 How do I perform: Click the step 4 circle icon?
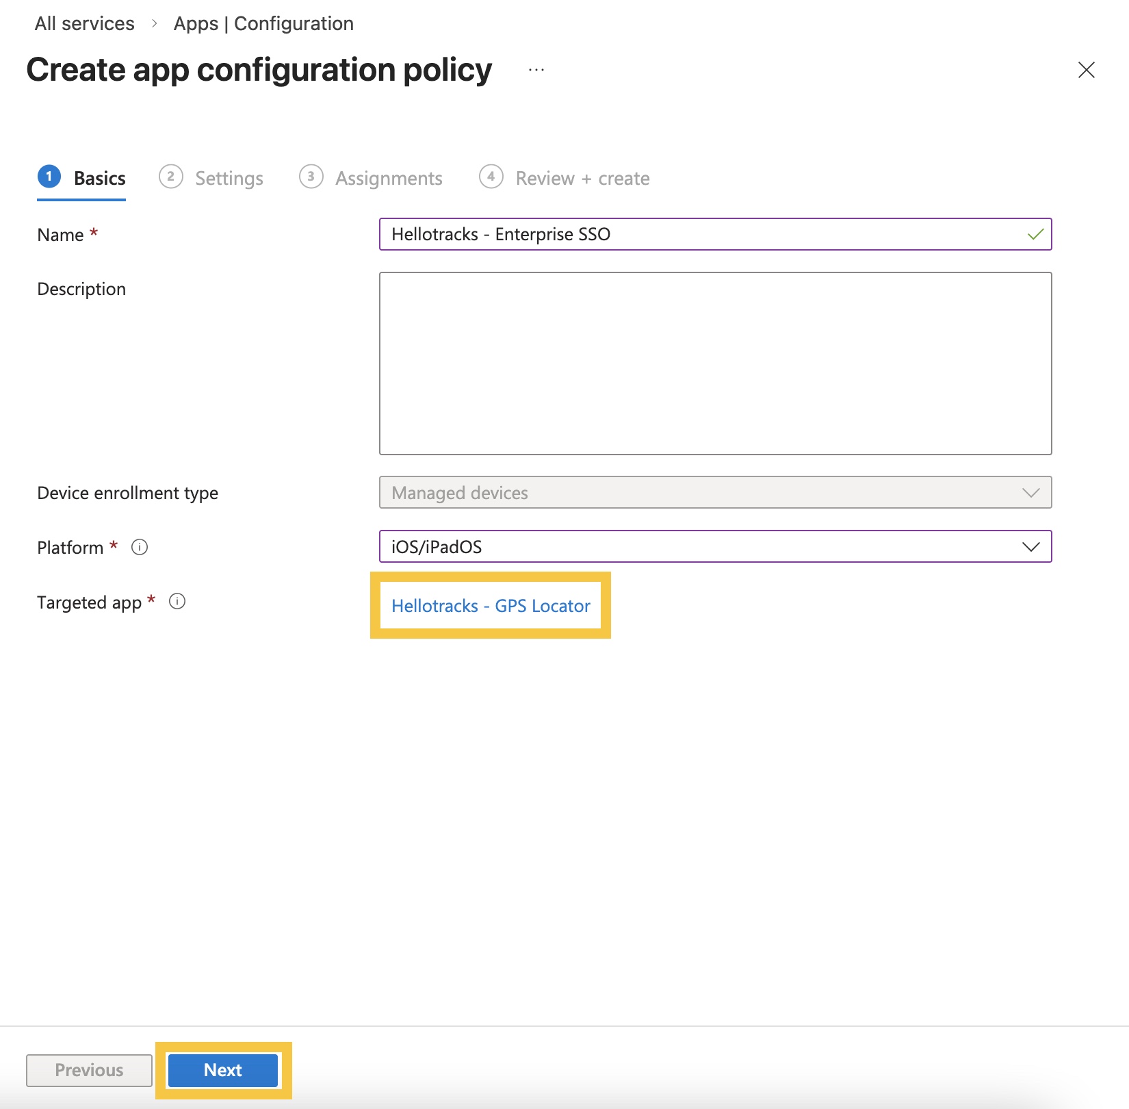491,177
